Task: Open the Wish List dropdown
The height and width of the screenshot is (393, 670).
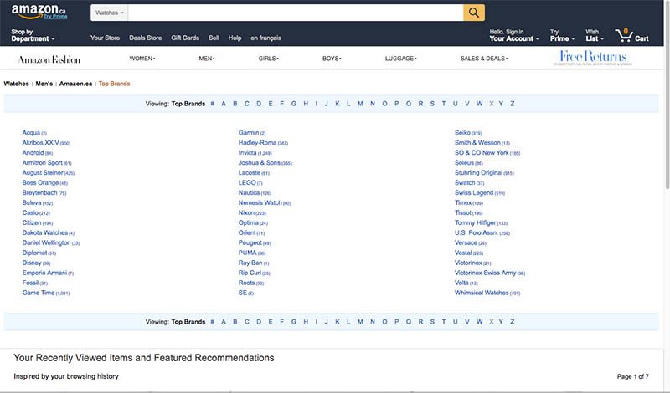Action: click(x=595, y=35)
